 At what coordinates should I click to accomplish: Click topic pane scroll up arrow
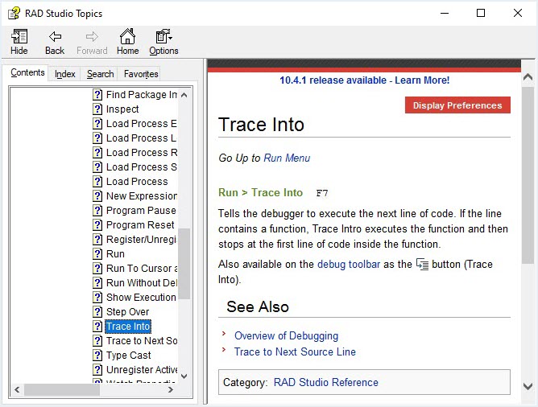[x=528, y=77]
